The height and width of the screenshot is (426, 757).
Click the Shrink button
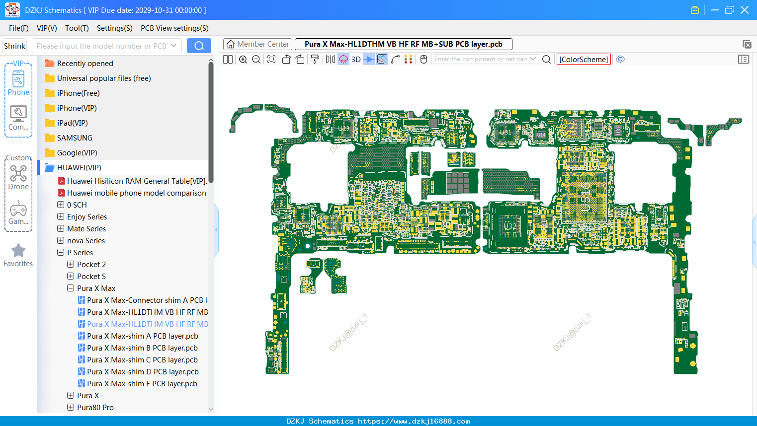(x=14, y=46)
